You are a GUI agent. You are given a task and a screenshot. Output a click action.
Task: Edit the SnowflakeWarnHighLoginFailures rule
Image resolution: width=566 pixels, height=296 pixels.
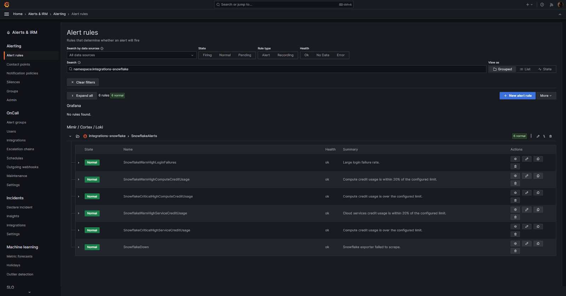point(527,159)
